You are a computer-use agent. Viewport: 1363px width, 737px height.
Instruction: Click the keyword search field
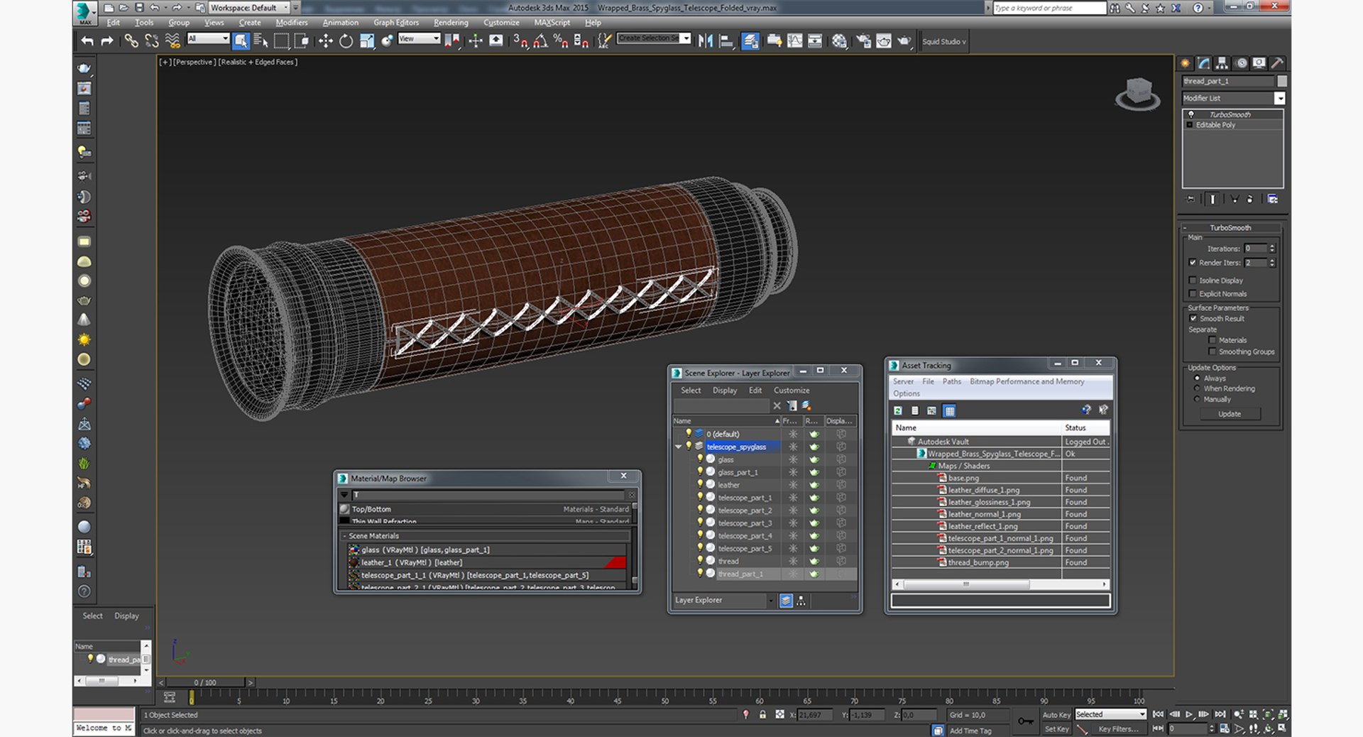pyautogui.click(x=1049, y=8)
